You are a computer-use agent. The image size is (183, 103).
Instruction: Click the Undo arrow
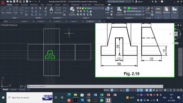coord(30,1)
